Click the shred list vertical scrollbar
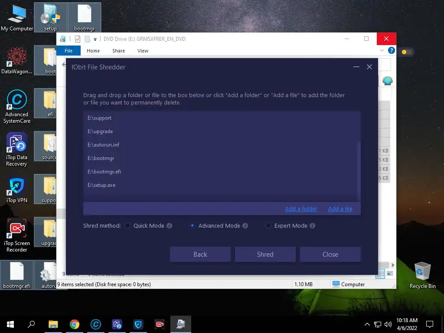 359,171
